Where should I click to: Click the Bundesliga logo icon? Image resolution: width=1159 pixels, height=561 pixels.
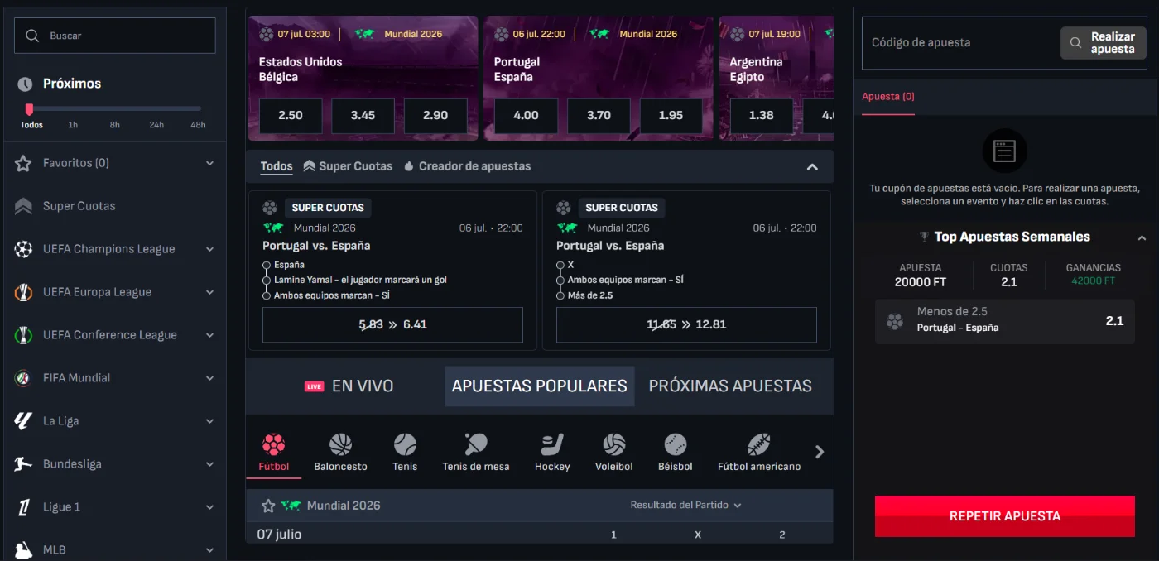tap(23, 464)
